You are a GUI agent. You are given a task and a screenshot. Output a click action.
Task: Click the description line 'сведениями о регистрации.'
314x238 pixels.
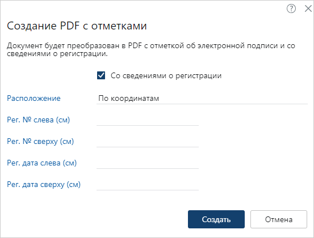[x=57, y=54]
